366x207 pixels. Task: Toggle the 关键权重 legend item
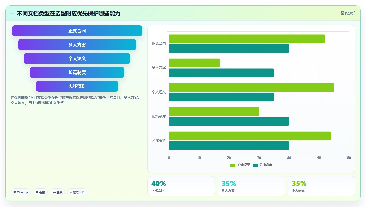coord(240,165)
